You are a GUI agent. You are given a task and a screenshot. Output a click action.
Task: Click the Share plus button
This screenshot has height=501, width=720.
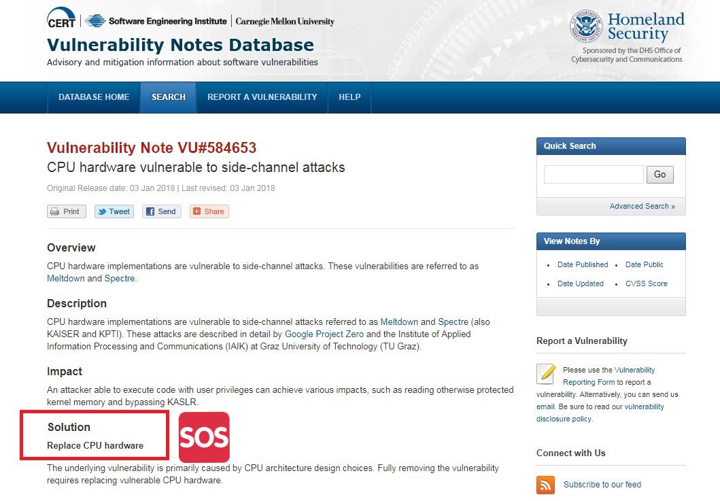coord(209,211)
